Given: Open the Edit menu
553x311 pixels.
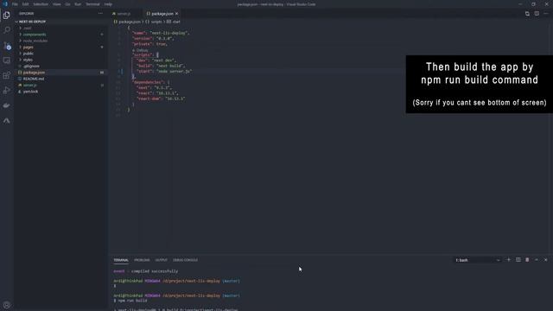Looking at the screenshot, I should [x=25, y=4].
